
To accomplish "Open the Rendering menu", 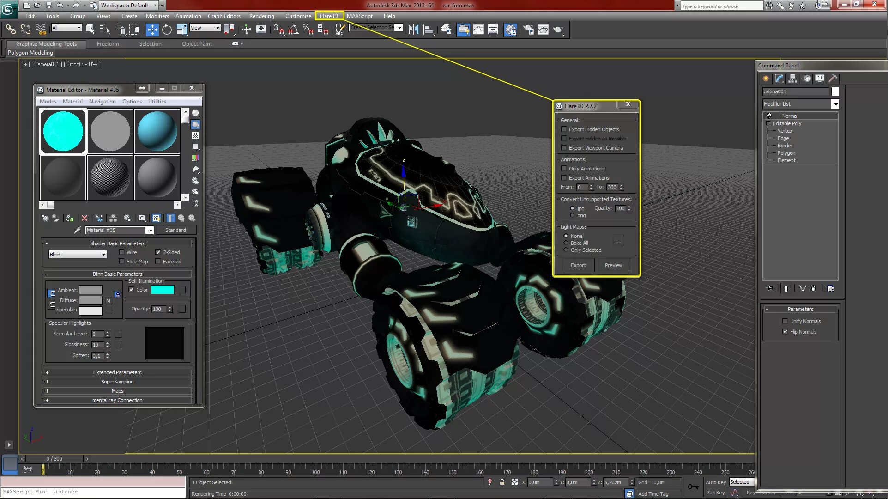I will tap(261, 16).
